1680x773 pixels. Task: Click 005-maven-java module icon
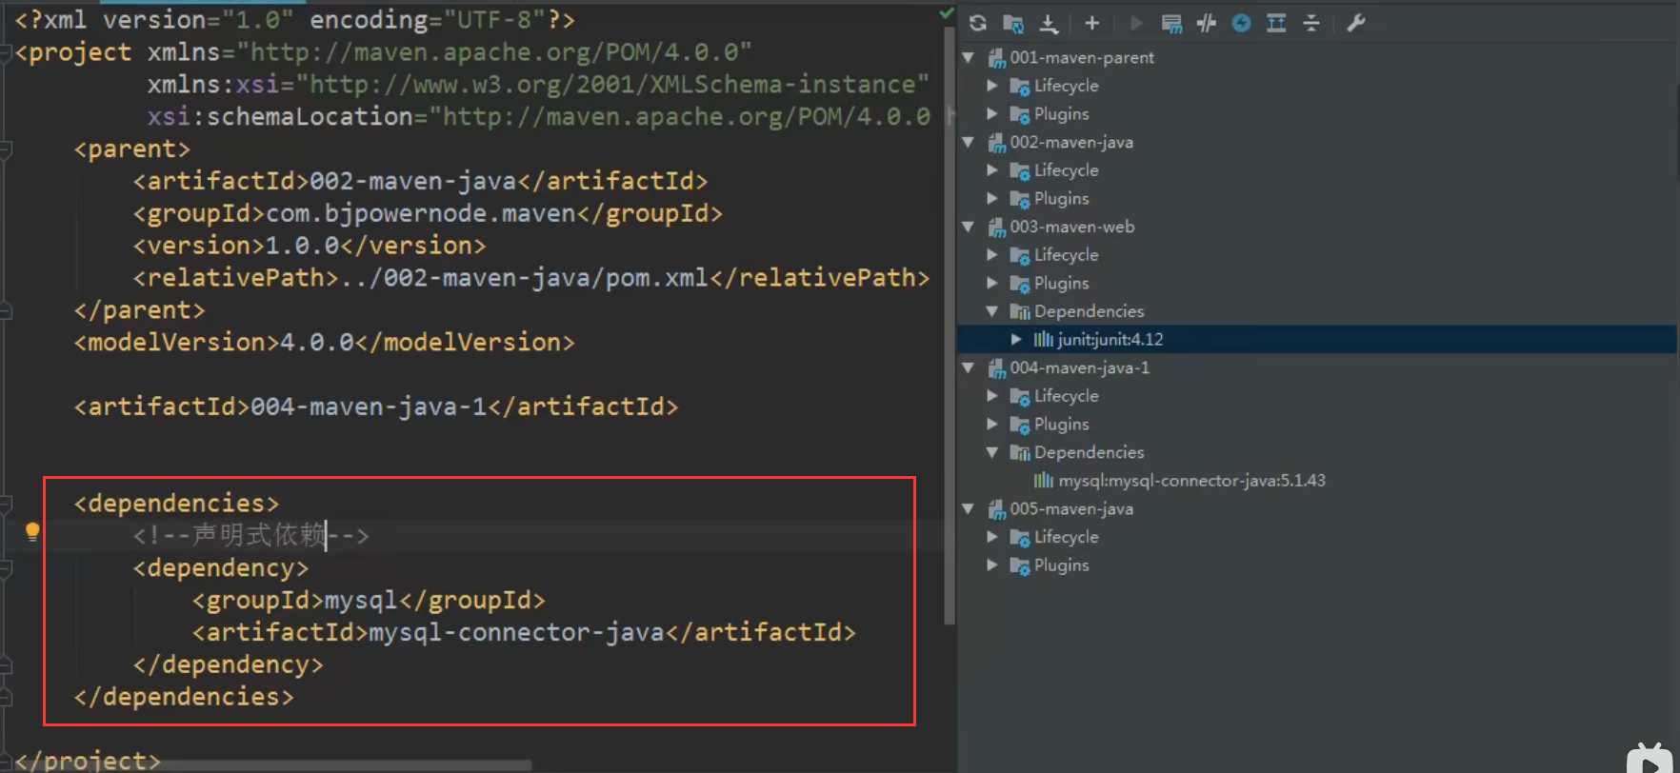(x=996, y=509)
